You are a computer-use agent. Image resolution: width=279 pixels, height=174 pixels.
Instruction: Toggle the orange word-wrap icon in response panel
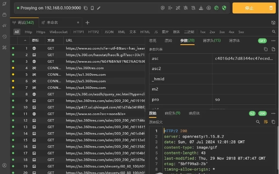point(265,122)
